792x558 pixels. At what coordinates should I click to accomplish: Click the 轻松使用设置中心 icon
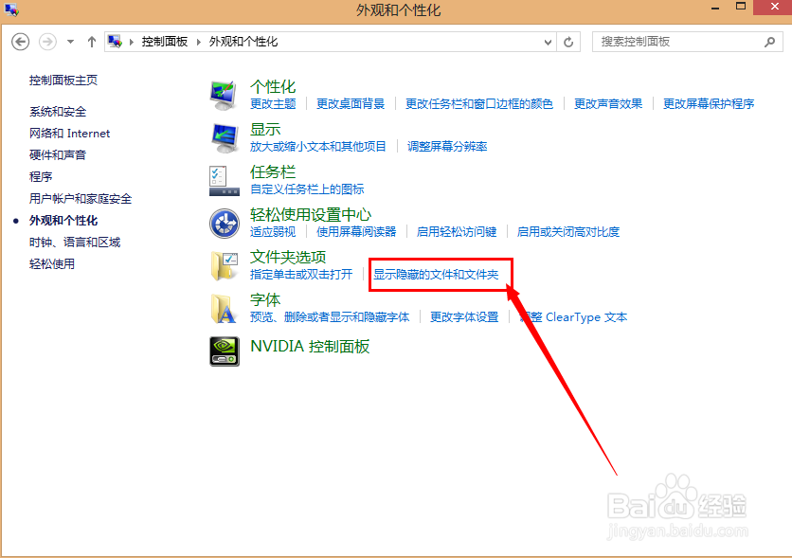225,222
